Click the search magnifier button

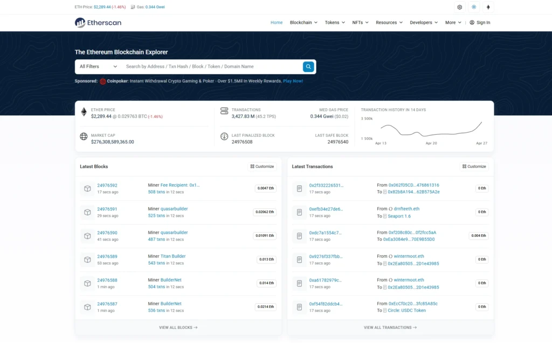(x=308, y=66)
